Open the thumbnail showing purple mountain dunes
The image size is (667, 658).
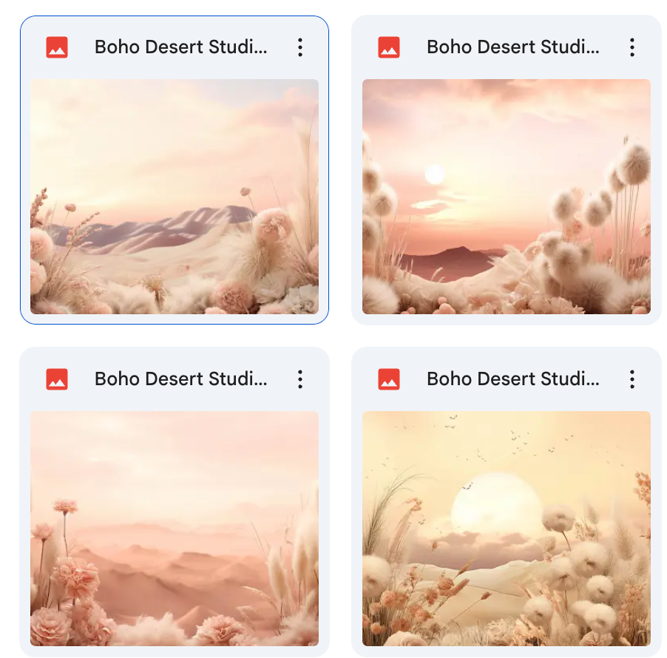point(175,197)
